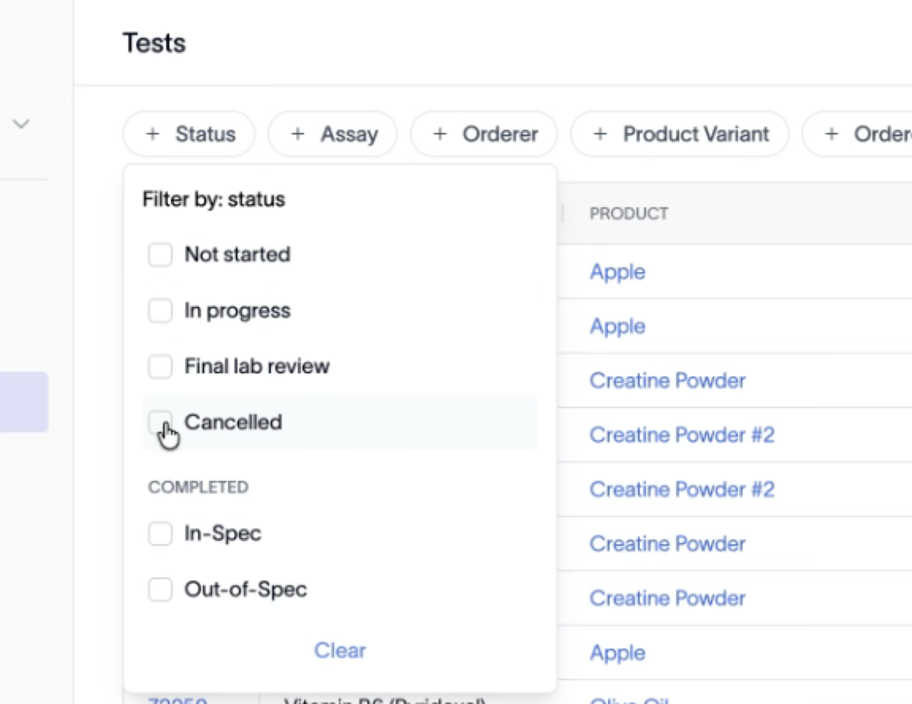Open the first Creatine Powder product link
Screen dimensions: 912x704
pyautogui.click(x=668, y=381)
